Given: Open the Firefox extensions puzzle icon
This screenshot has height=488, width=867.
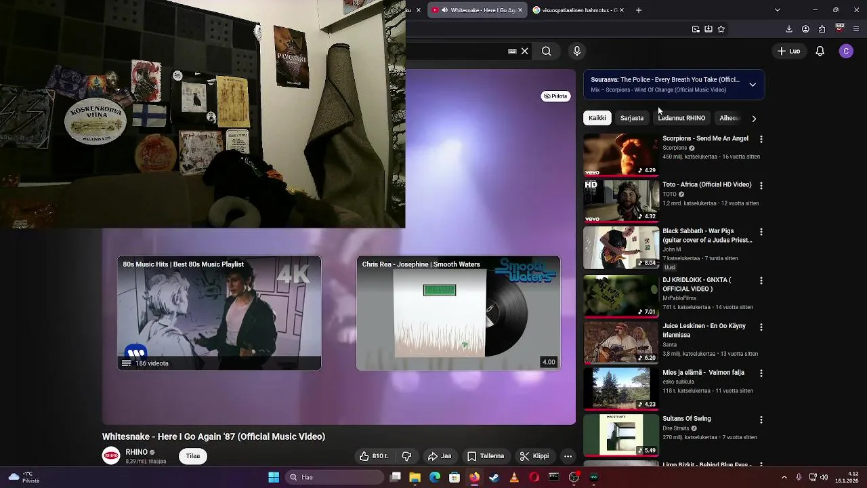Looking at the screenshot, I should pyautogui.click(x=822, y=29).
